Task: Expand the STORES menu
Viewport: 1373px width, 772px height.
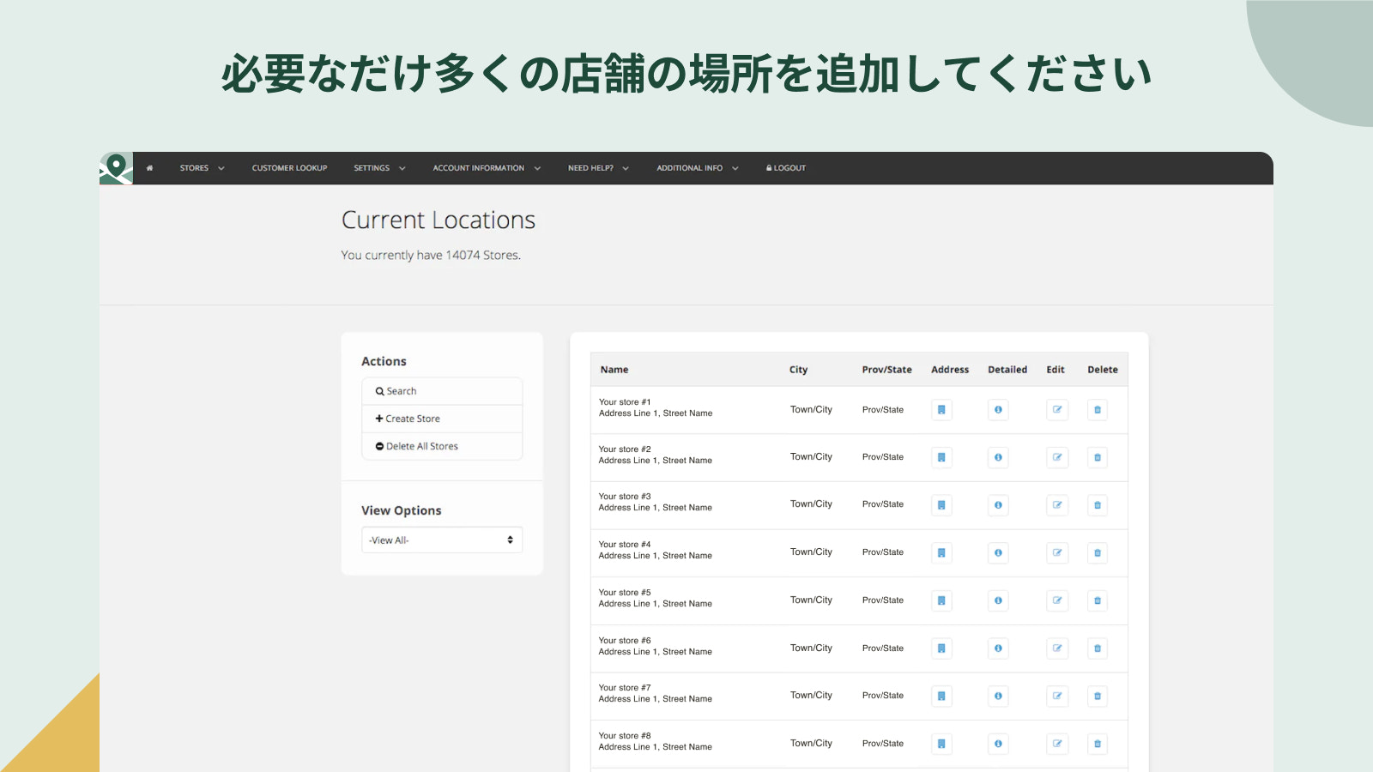Action: click(x=202, y=168)
